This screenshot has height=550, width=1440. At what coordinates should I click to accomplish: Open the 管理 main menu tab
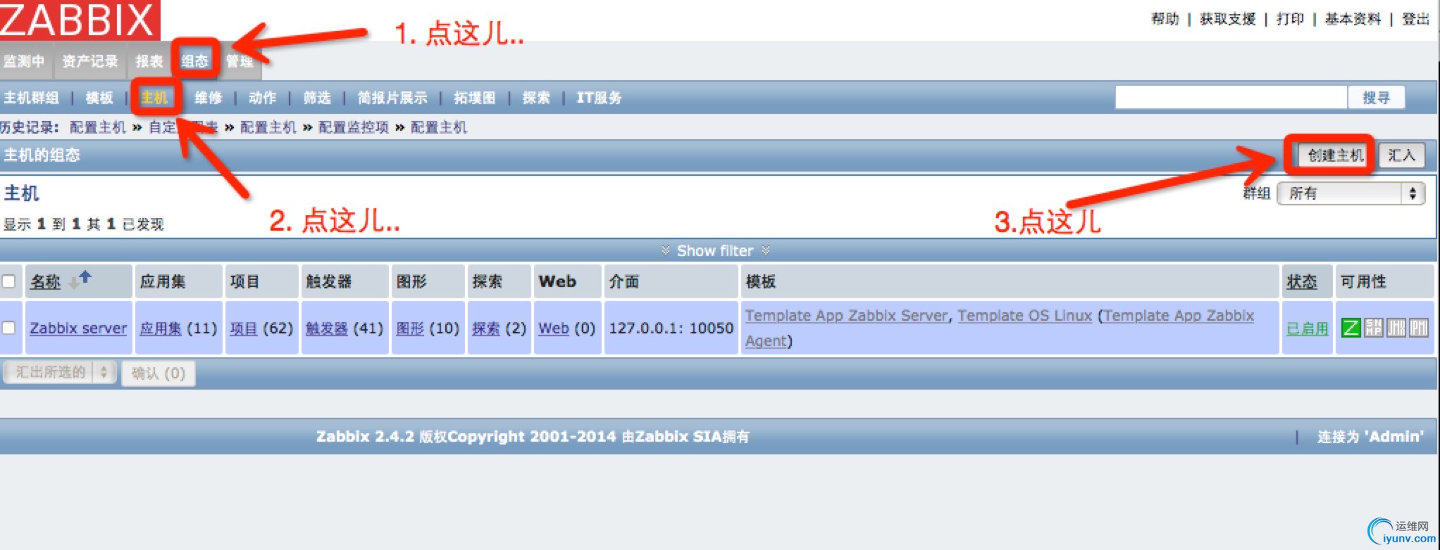click(x=240, y=61)
